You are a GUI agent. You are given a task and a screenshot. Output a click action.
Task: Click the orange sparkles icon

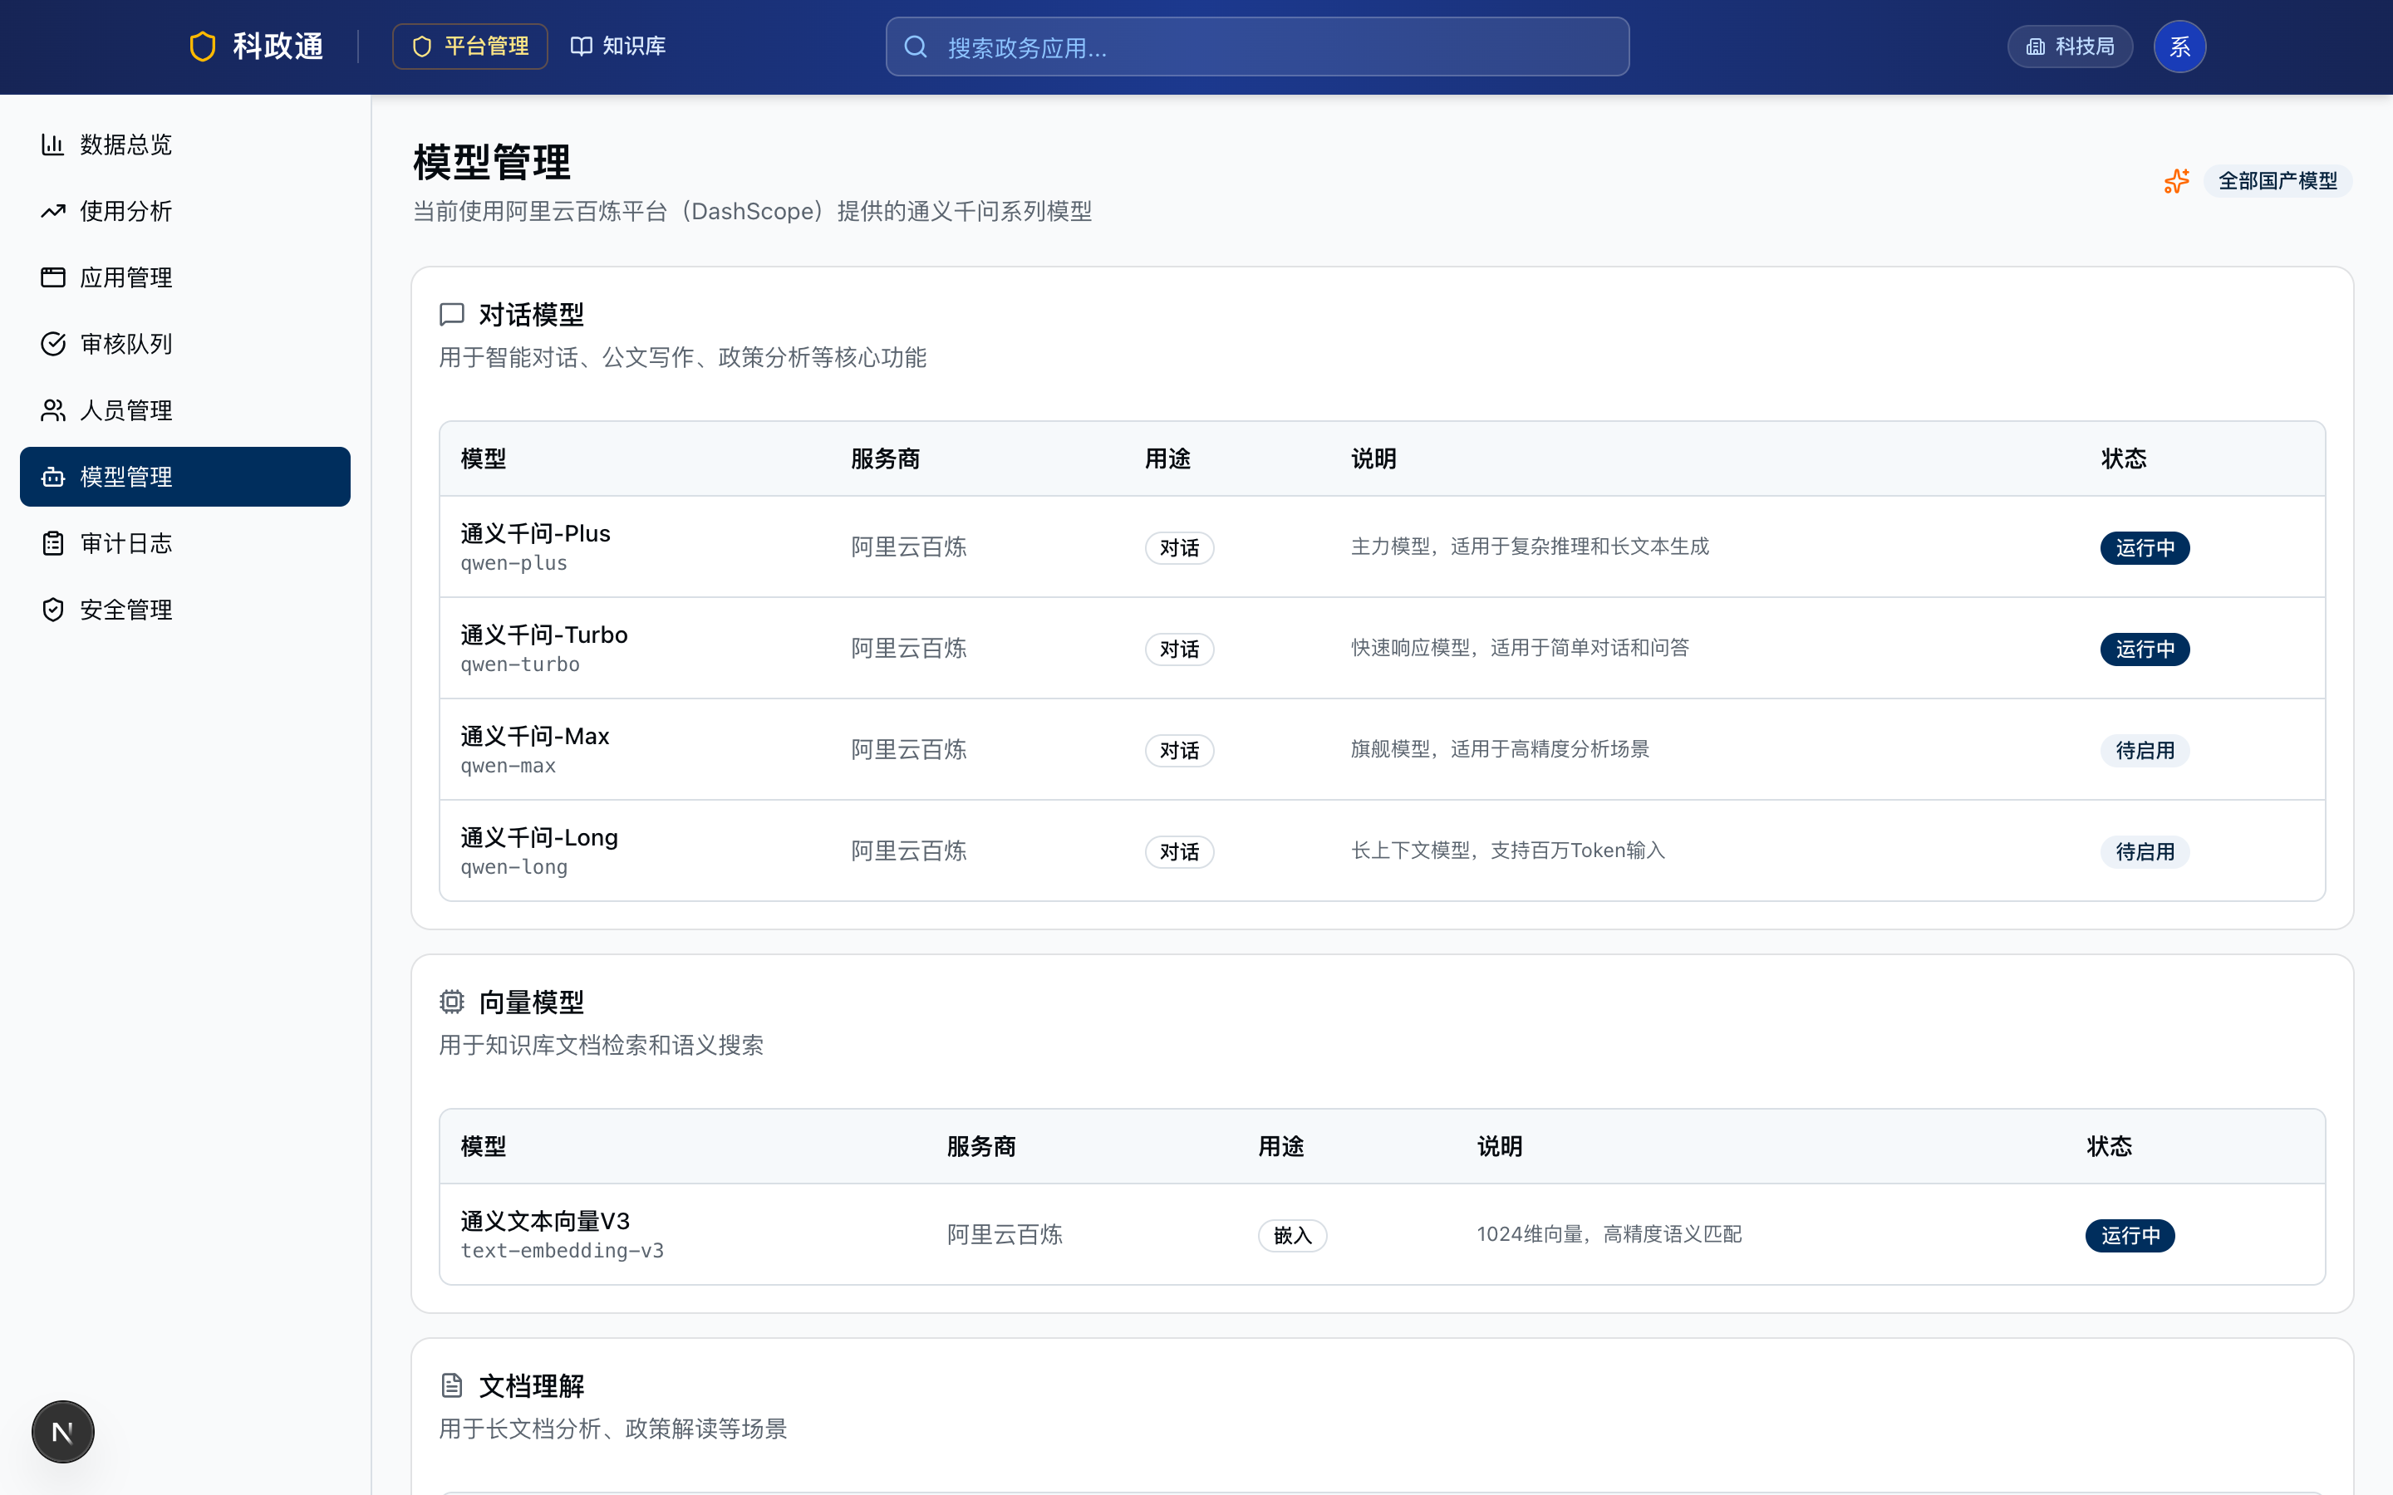(2176, 181)
